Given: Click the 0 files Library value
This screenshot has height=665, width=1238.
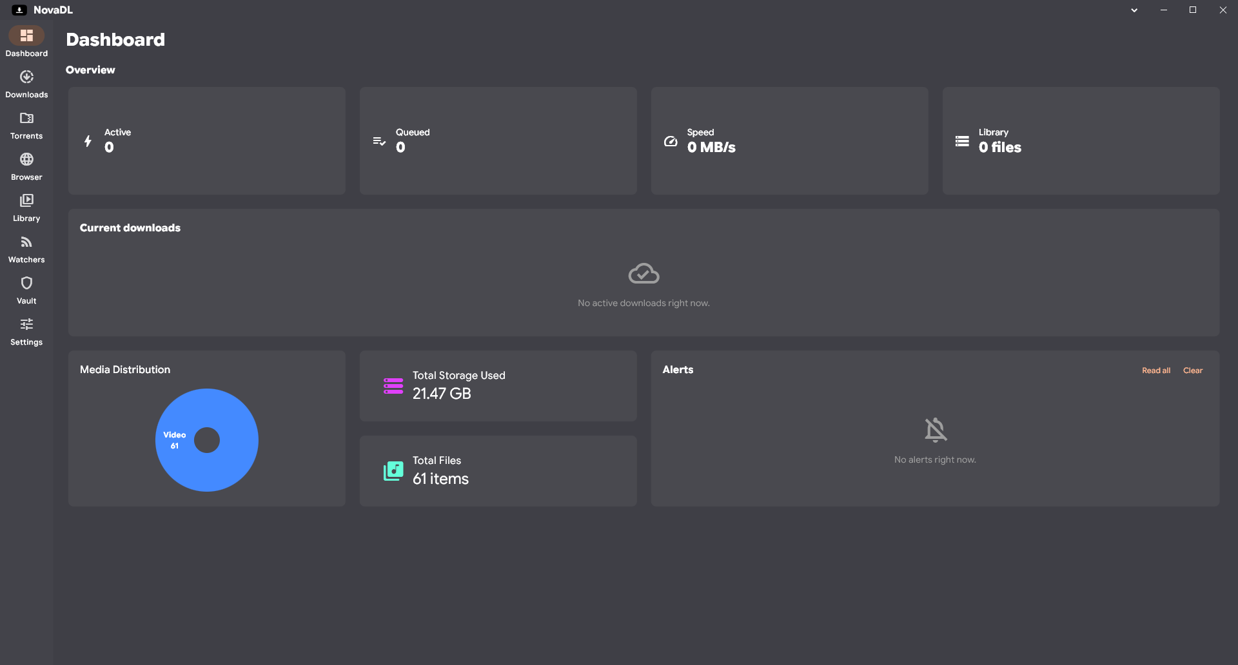Looking at the screenshot, I should tap(1000, 148).
